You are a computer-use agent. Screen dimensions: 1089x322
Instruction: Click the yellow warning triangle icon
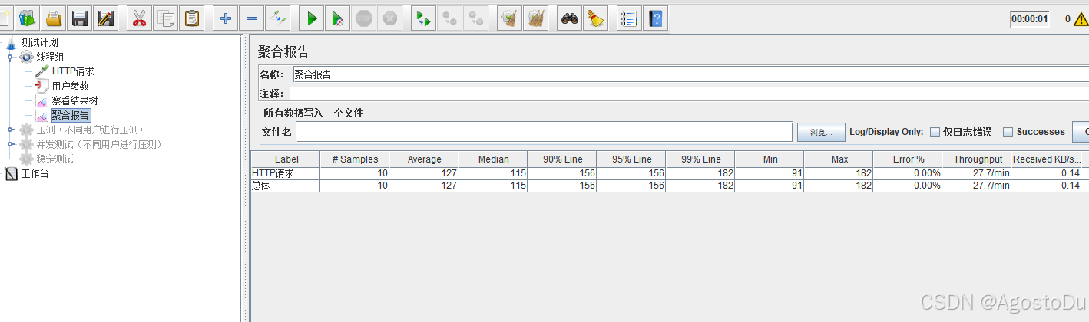[1081, 19]
